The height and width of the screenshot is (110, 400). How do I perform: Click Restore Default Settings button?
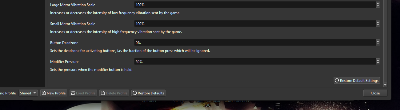coord(357,80)
